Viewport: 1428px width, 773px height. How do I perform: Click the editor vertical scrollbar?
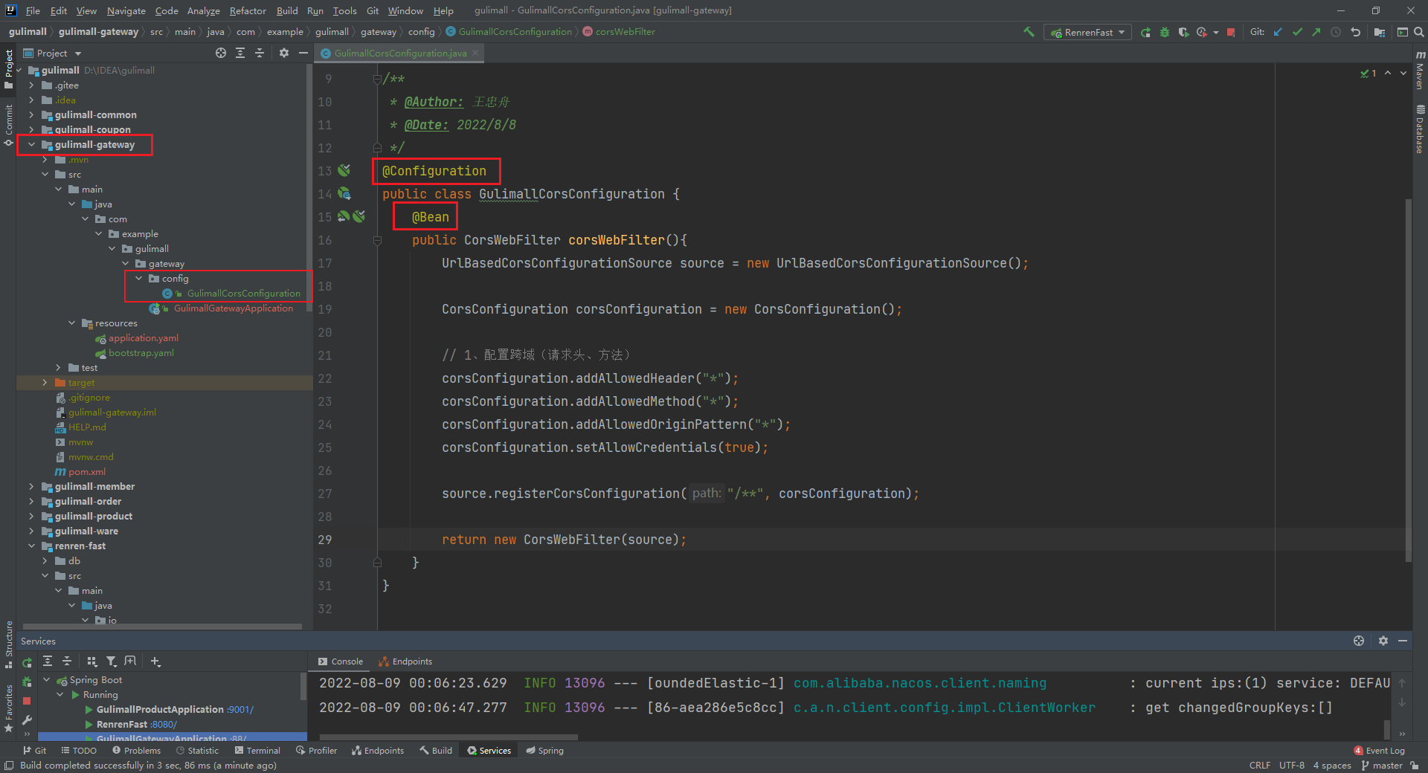(x=1408, y=379)
